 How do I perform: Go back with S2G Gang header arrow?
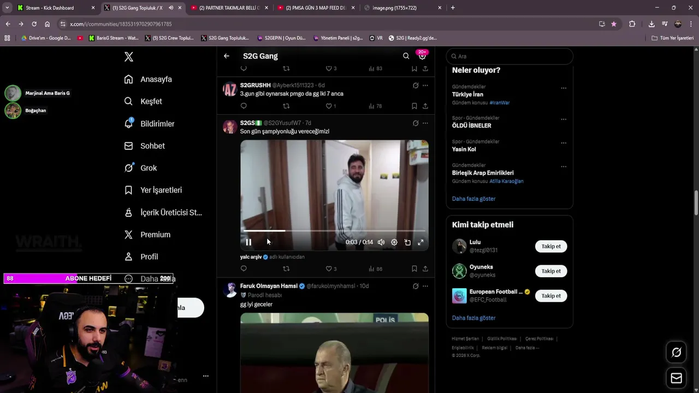(x=227, y=56)
